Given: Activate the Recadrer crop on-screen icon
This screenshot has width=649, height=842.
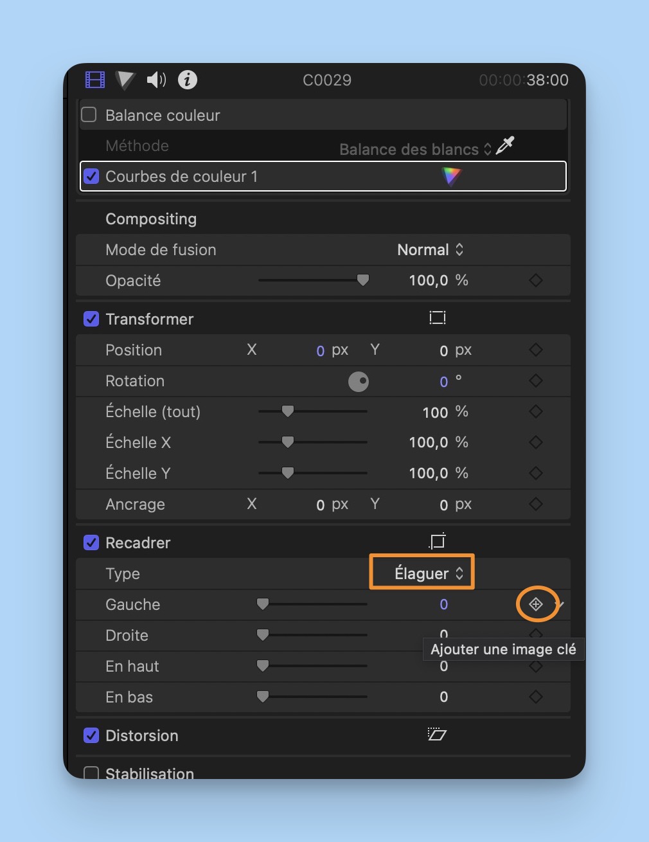Looking at the screenshot, I should [x=438, y=541].
